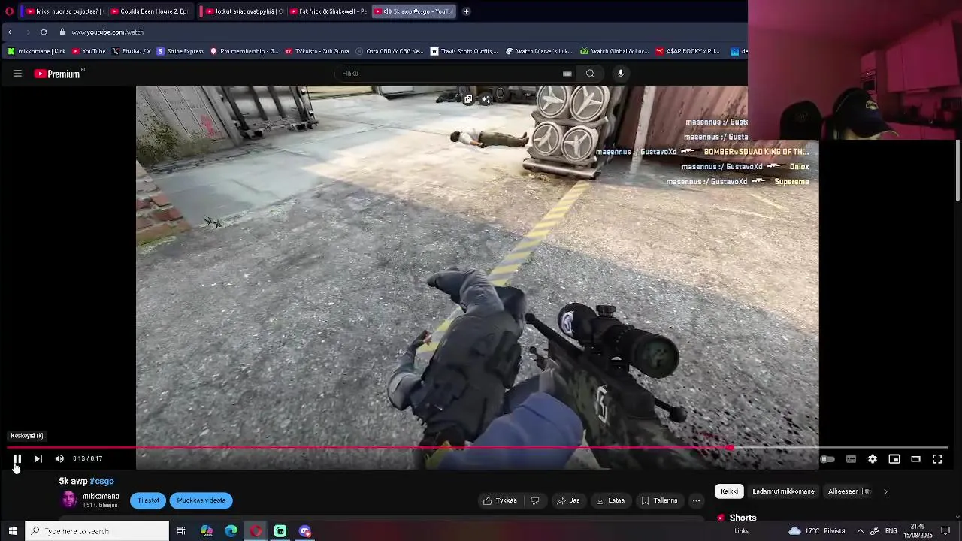Viewport: 962px width, 541px height.
Task: Open the TVkaista - Sub Suomi bookmark
Action: point(316,51)
